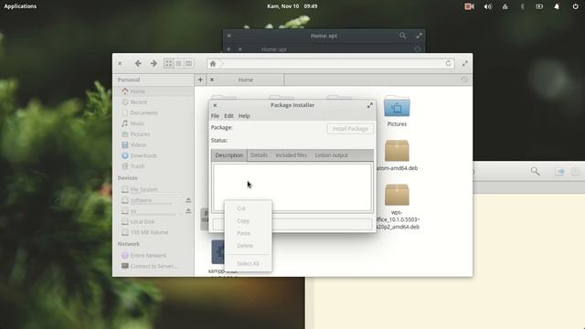Select the wps-office deb package file
This screenshot has height=329, width=585.
[x=397, y=207]
